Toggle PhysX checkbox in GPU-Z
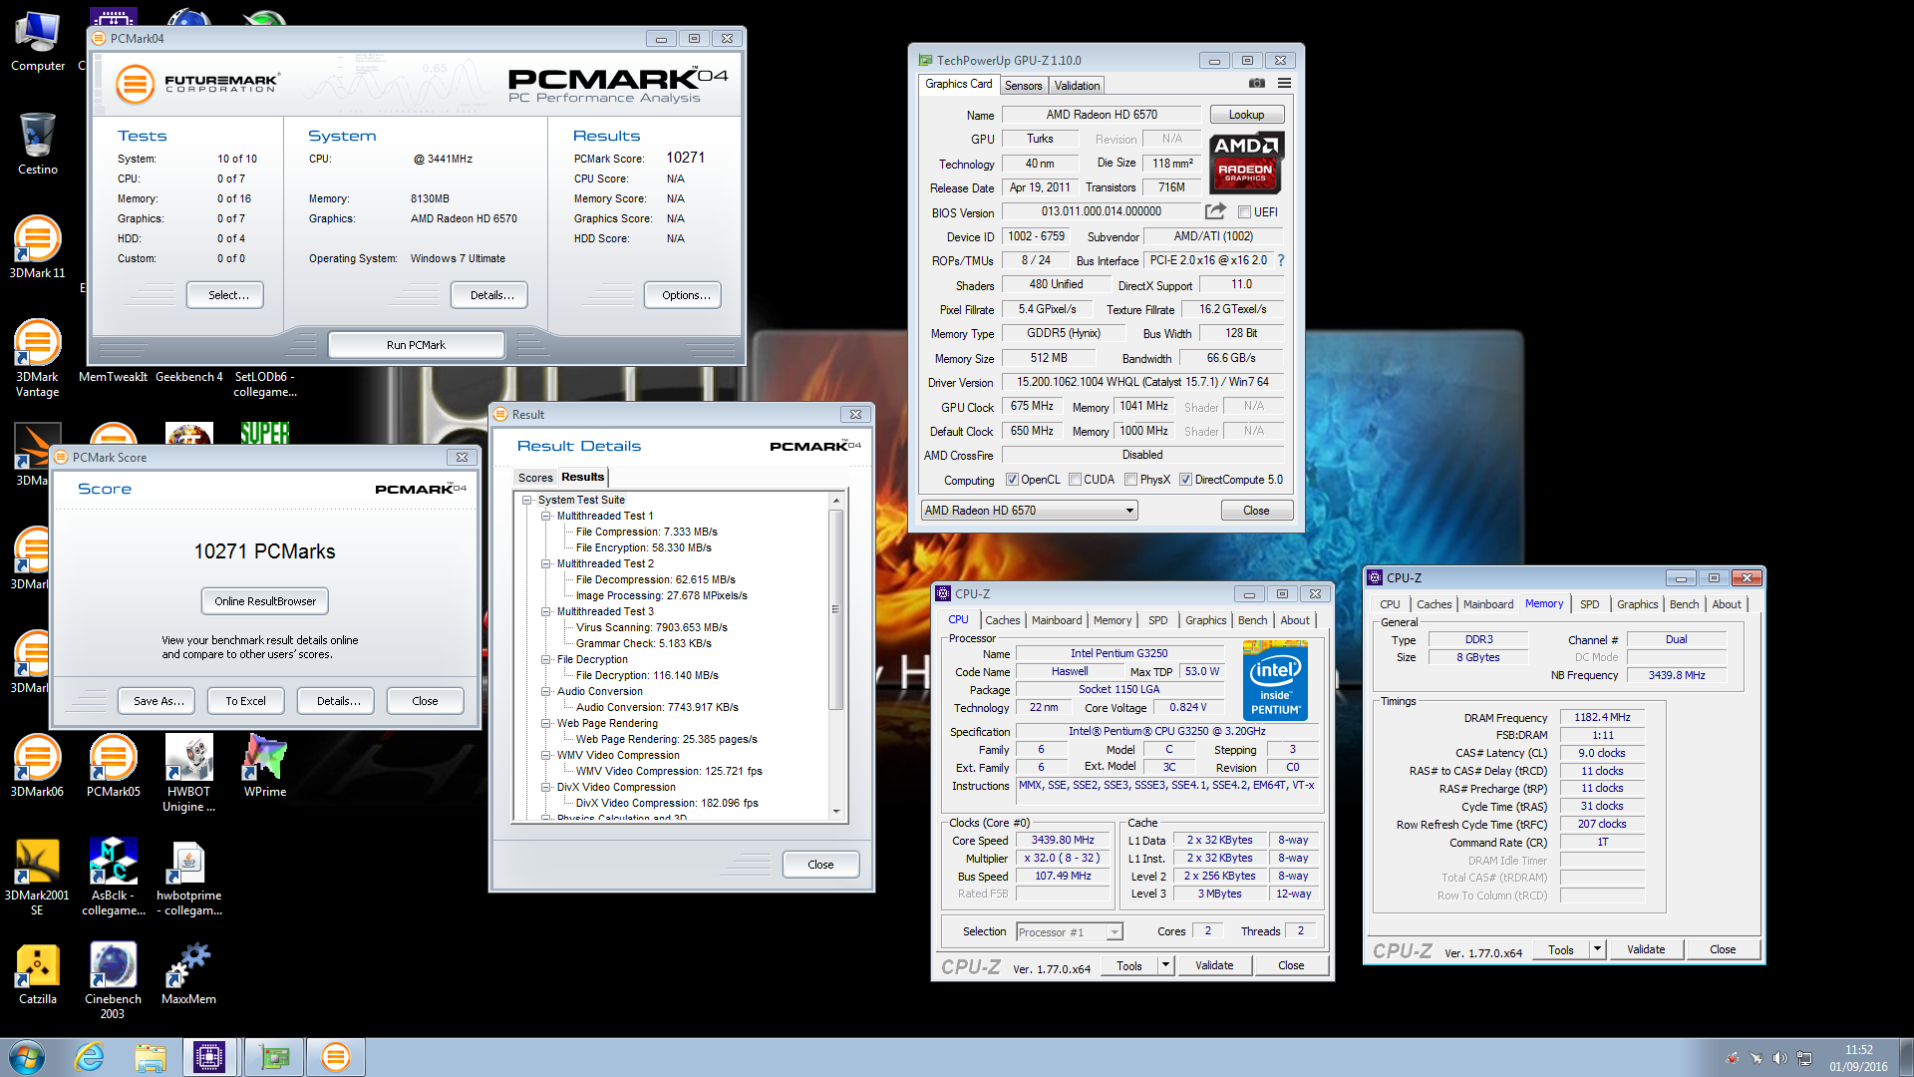 (x=1131, y=480)
